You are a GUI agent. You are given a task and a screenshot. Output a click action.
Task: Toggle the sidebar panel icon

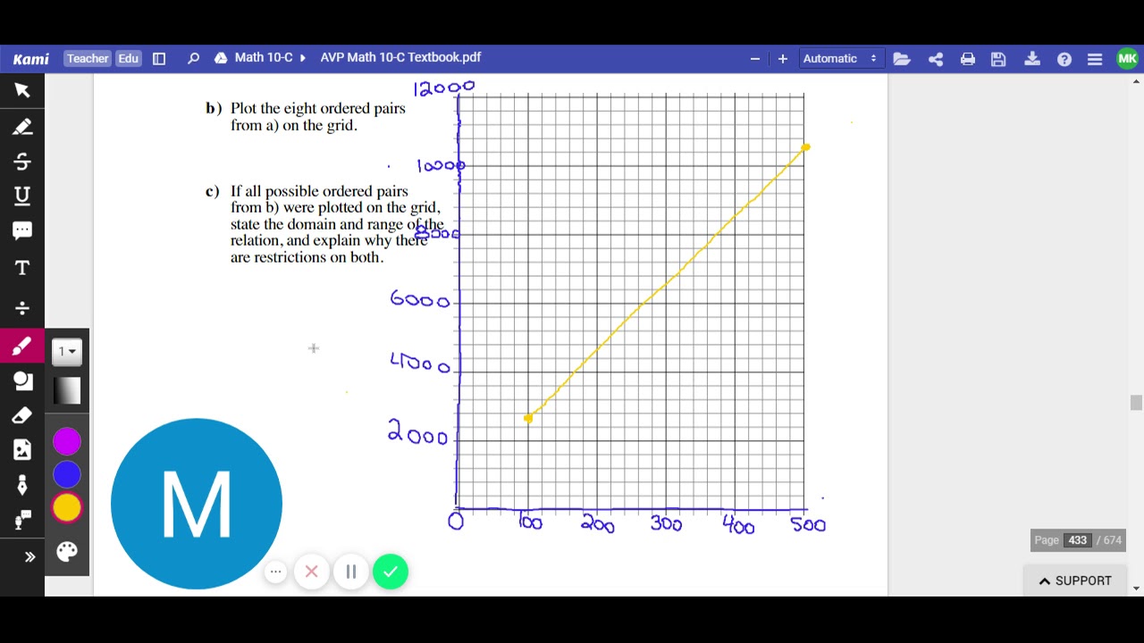(159, 58)
